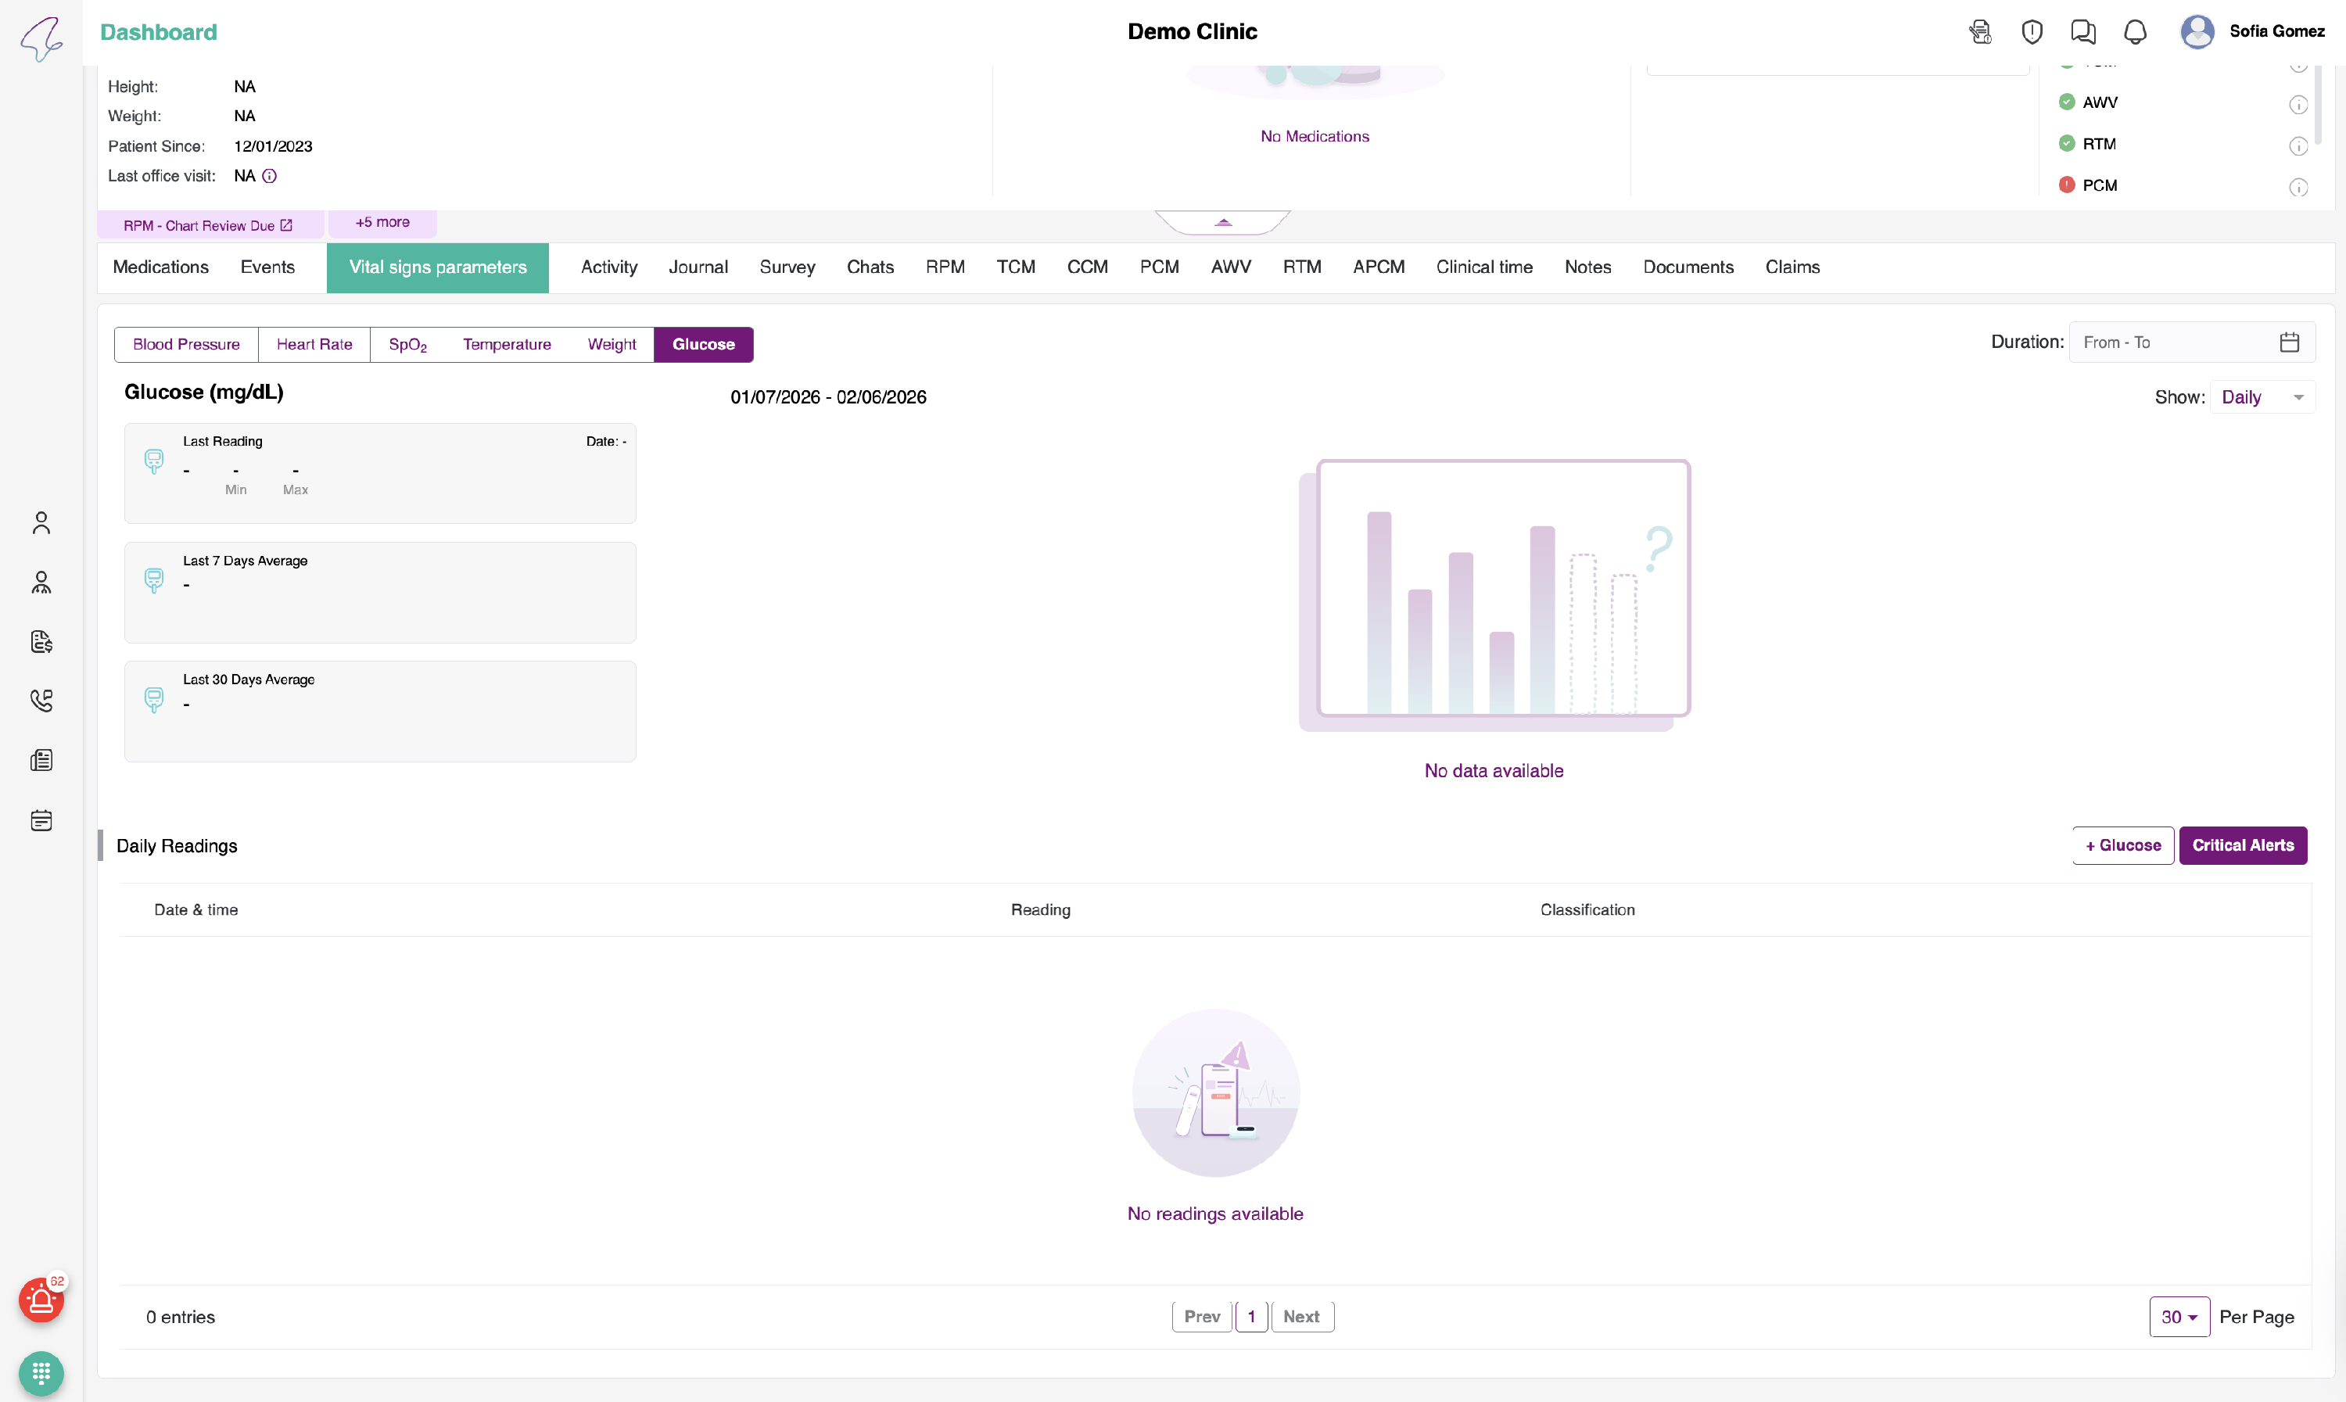Open the red alarm alerts badge icon

click(41, 1301)
